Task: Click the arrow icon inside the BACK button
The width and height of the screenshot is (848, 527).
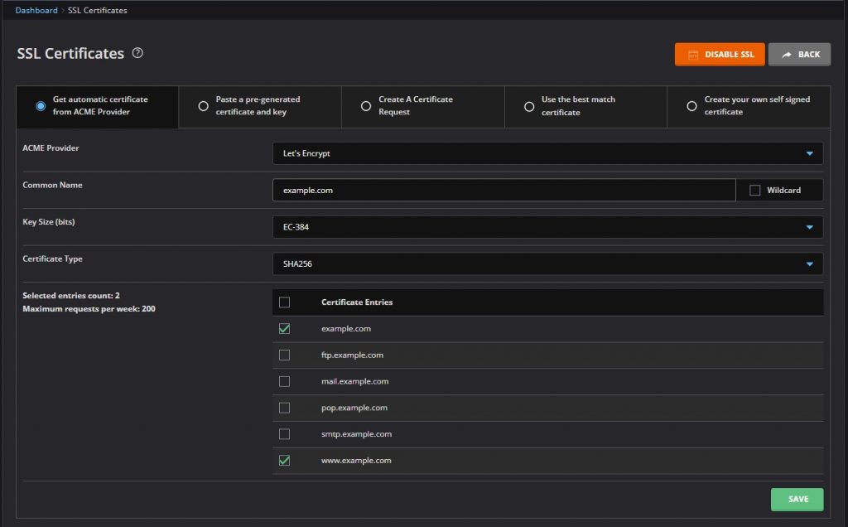Action: click(785, 54)
